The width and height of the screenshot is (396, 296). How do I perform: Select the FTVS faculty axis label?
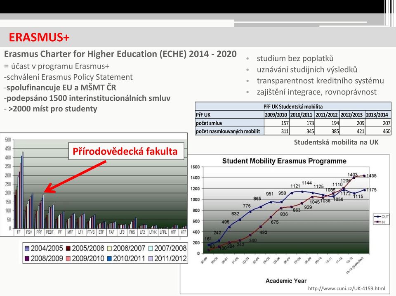pyautogui.click(x=91, y=232)
